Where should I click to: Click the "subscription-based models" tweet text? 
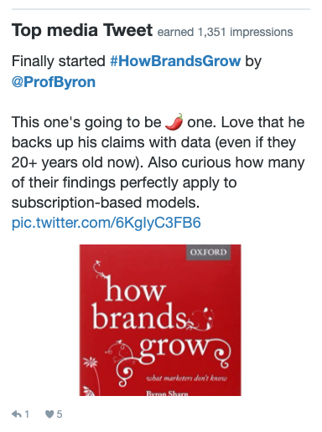point(106,203)
